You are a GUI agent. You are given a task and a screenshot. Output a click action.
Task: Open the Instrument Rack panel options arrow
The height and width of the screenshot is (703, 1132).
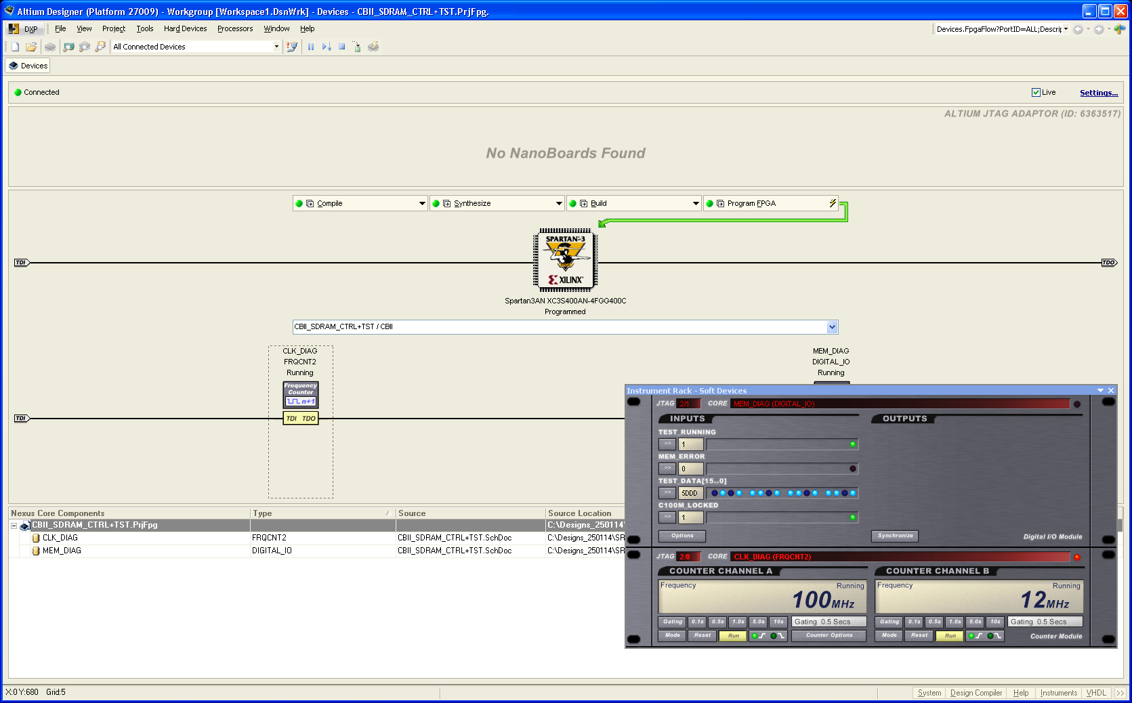point(1100,391)
